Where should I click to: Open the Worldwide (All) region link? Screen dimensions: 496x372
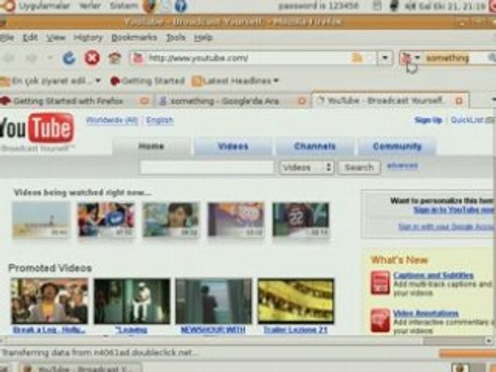coord(112,120)
